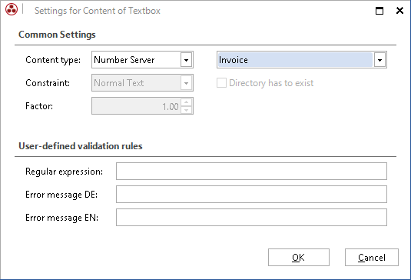Dismiss the dialog with Cancel button
The image size is (411, 280).
pyautogui.click(x=371, y=258)
